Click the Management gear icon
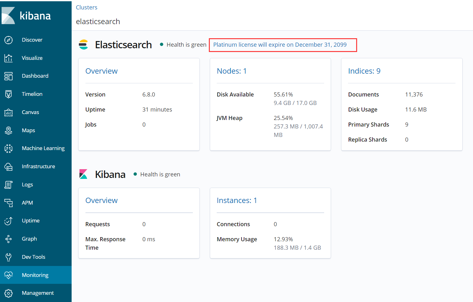The width and height of the screenshot is (473, 302). coord(8,293)
